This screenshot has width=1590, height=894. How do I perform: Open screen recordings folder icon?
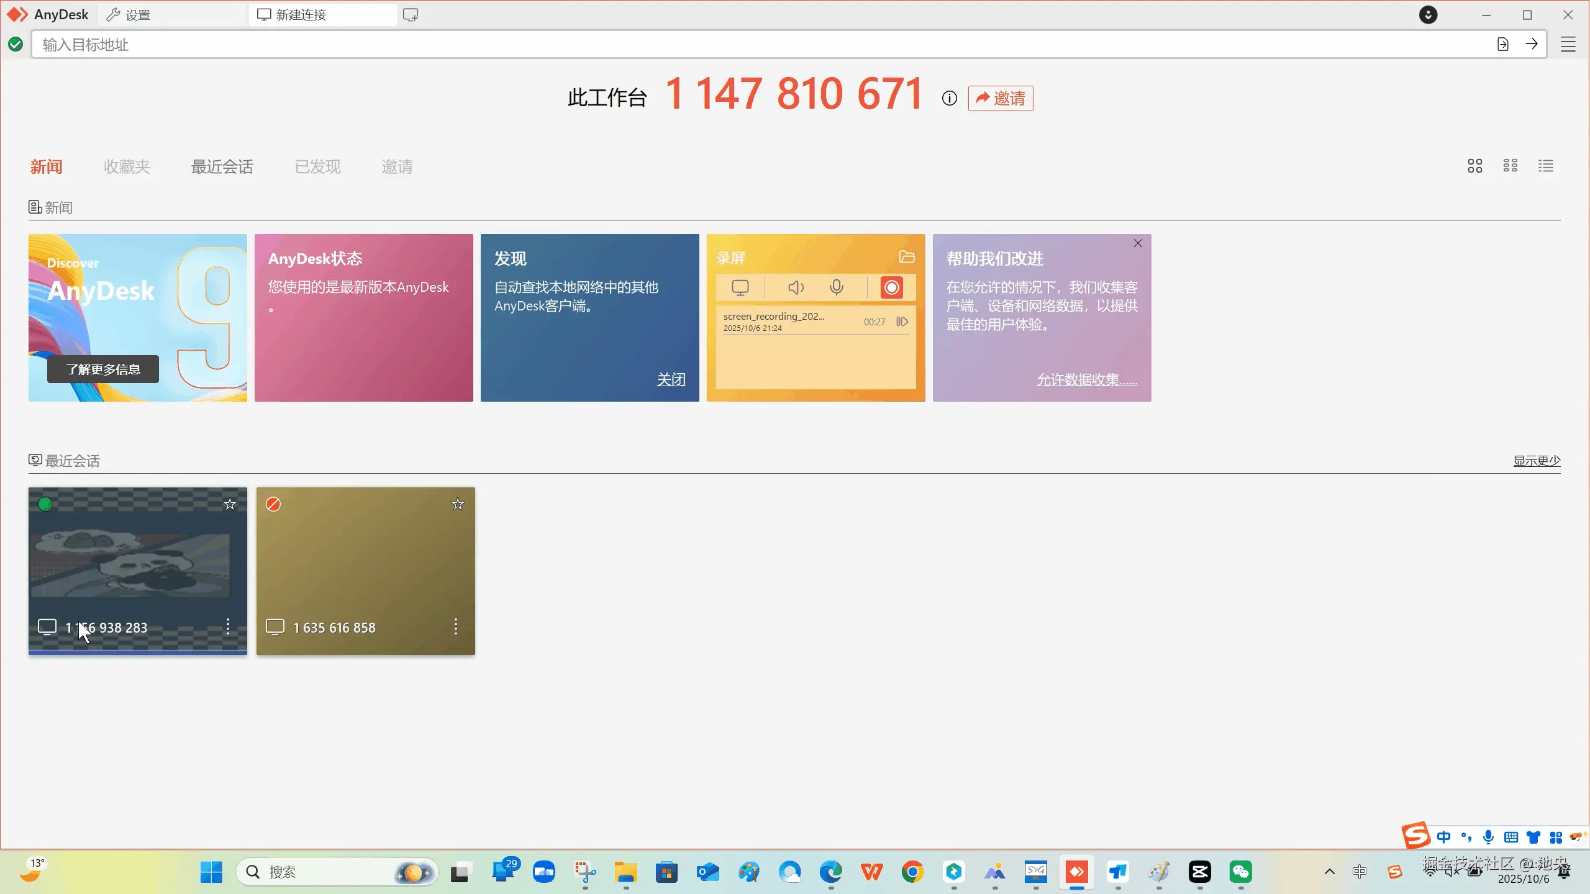[x=907, y=257]
